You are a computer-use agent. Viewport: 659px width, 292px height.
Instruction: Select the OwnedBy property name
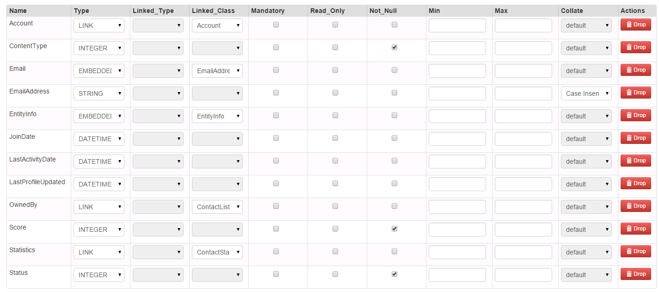23,205
